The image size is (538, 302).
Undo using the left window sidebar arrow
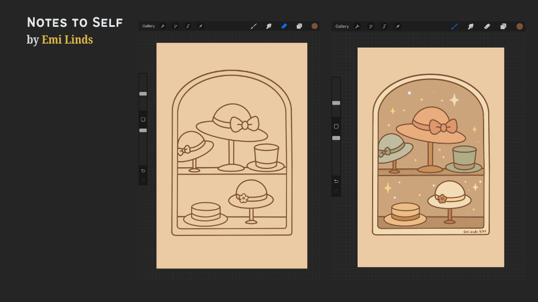tap(143, 171)
